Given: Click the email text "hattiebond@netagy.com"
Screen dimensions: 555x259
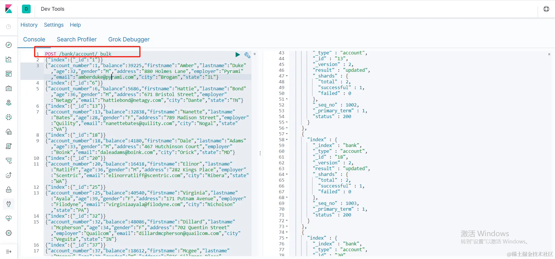Looking at the screenshot, I should coord(132,100).
